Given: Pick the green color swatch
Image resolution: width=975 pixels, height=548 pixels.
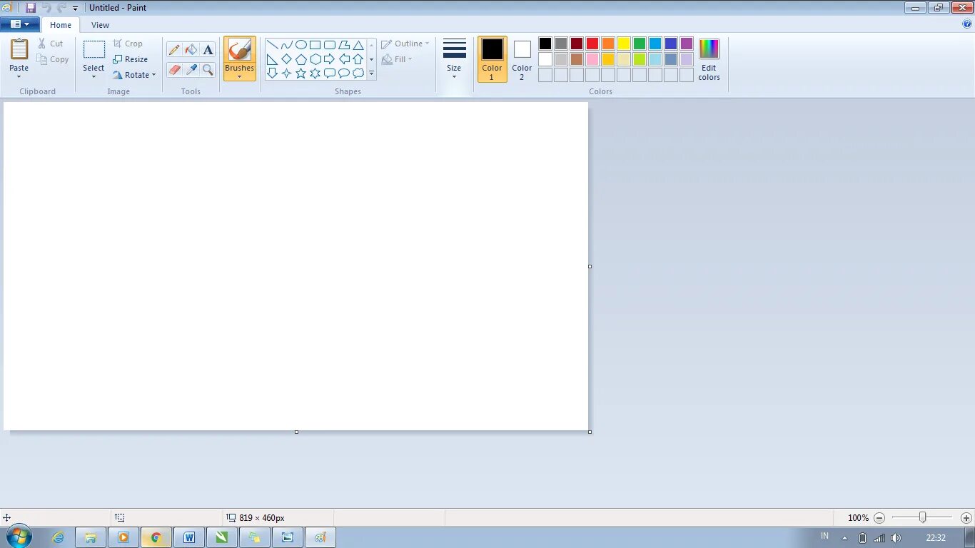Looking at the screenshot, I should (640, 44).
